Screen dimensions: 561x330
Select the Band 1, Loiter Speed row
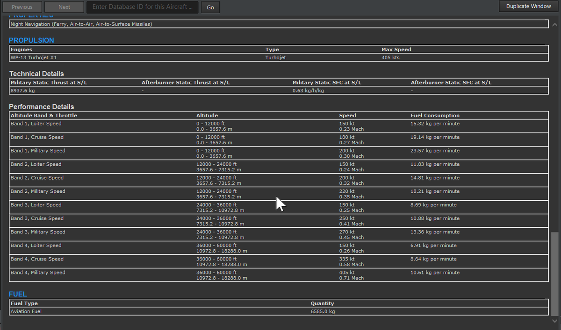coord(279,126)
